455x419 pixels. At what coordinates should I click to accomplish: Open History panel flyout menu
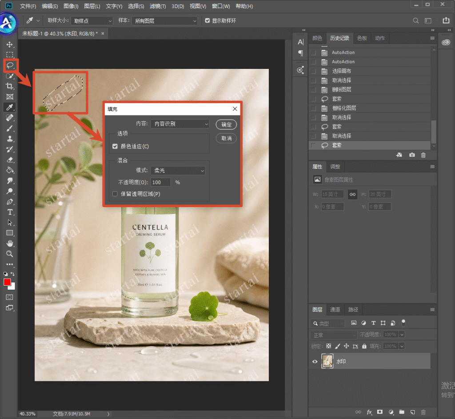point(432,38)
